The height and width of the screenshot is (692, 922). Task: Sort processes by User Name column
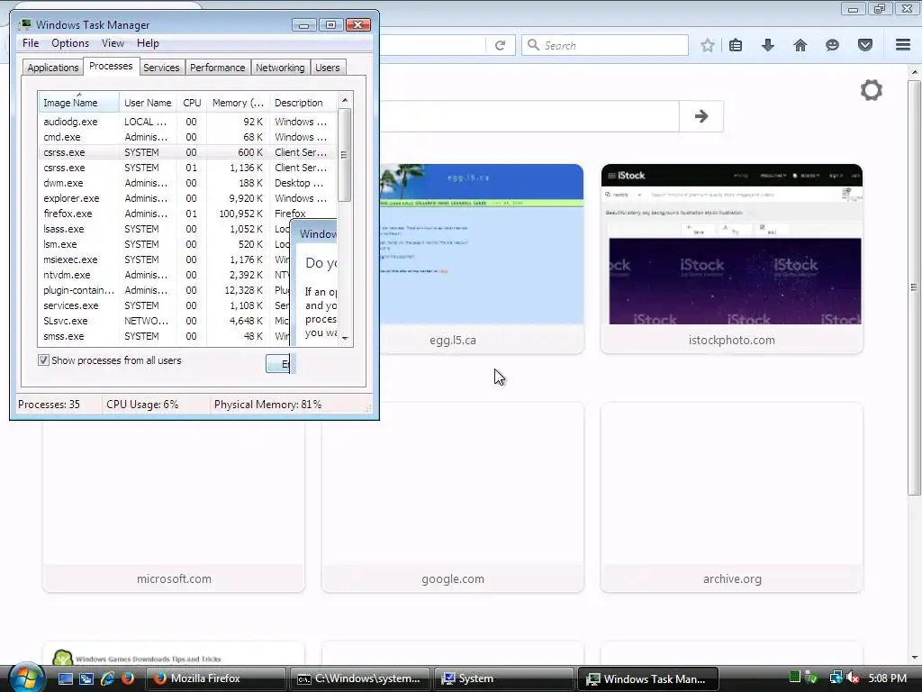coord(148,103)
